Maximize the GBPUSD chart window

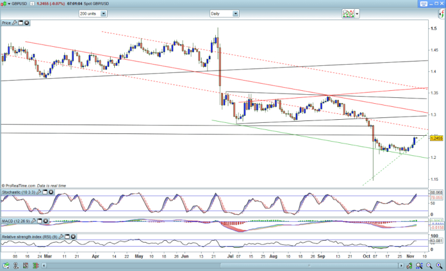(x=436, y=4)
